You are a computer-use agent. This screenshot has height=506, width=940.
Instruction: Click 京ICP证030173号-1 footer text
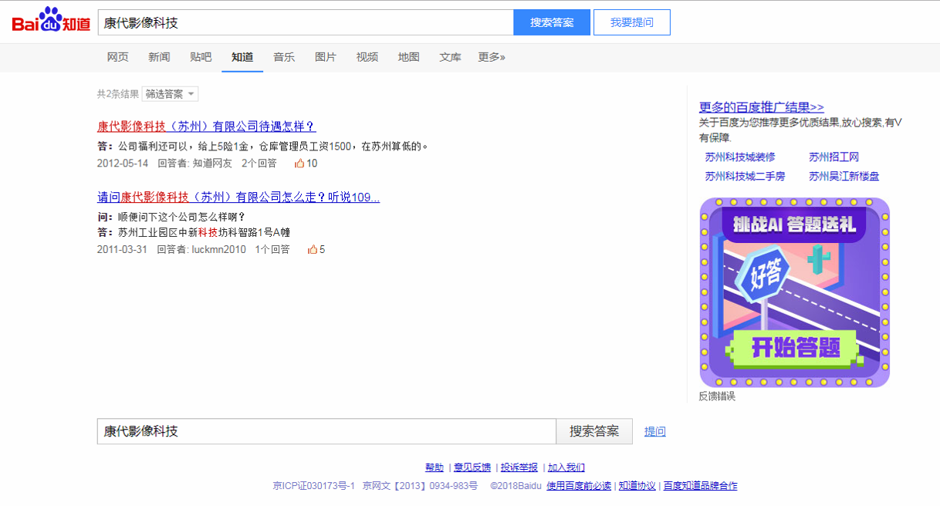(x=314, y=486)
